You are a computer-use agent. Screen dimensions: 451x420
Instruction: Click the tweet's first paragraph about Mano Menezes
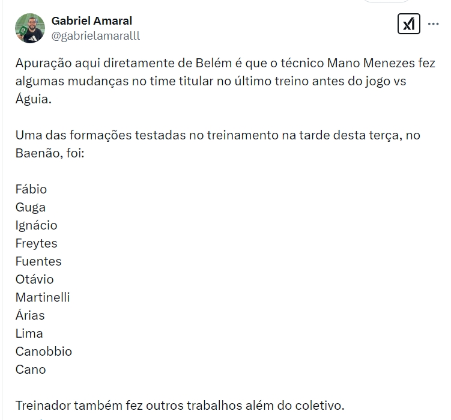coord(225,81)
